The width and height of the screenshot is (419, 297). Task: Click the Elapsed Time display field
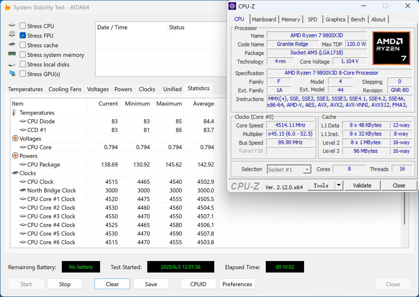(x=285, y=267)
